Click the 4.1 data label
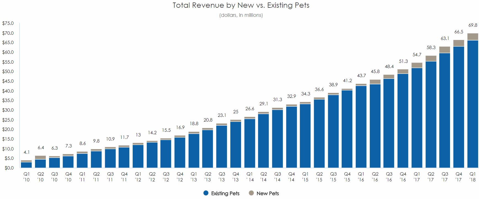The width and height of the screenshot is (479, 199). (26, 152)
